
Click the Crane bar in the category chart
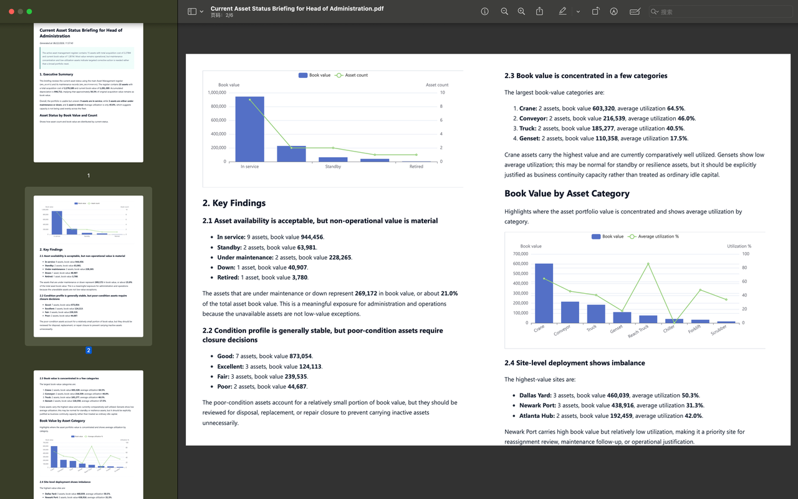point(544,293)
